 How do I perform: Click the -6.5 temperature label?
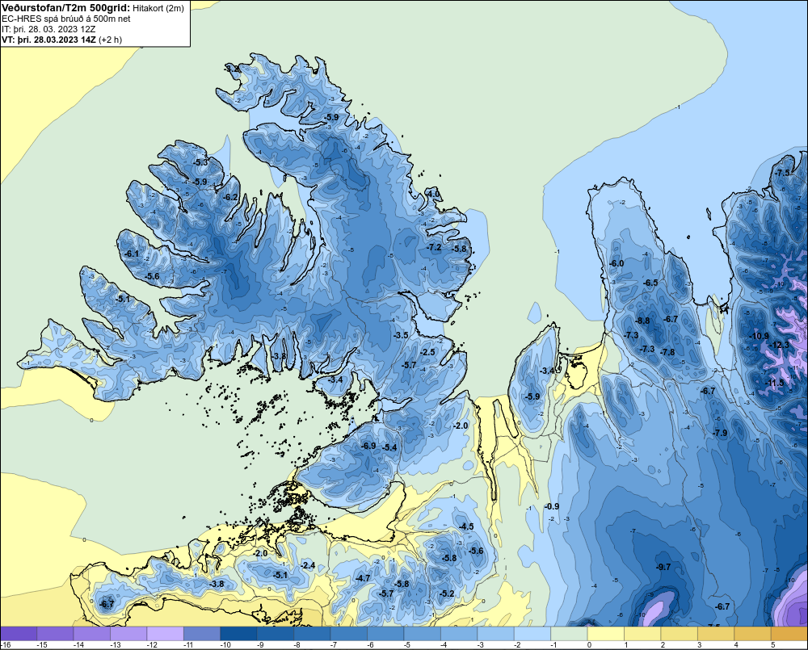[x=650, y=283]
